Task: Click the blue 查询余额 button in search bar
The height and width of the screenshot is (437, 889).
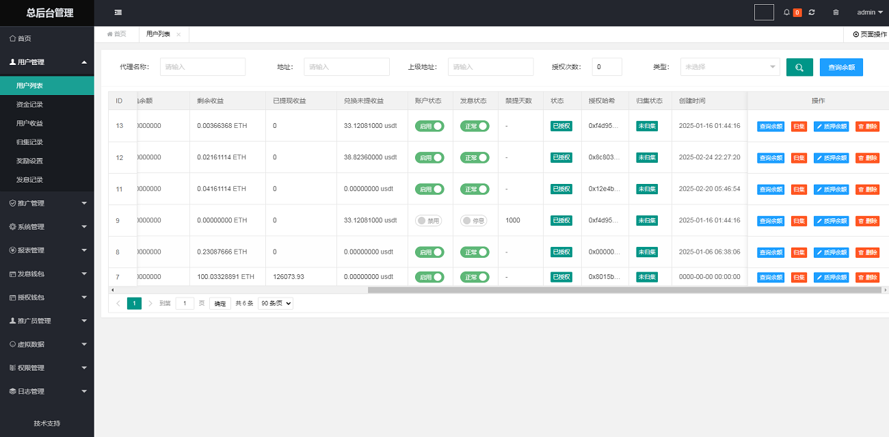Action: click(841, 67)
